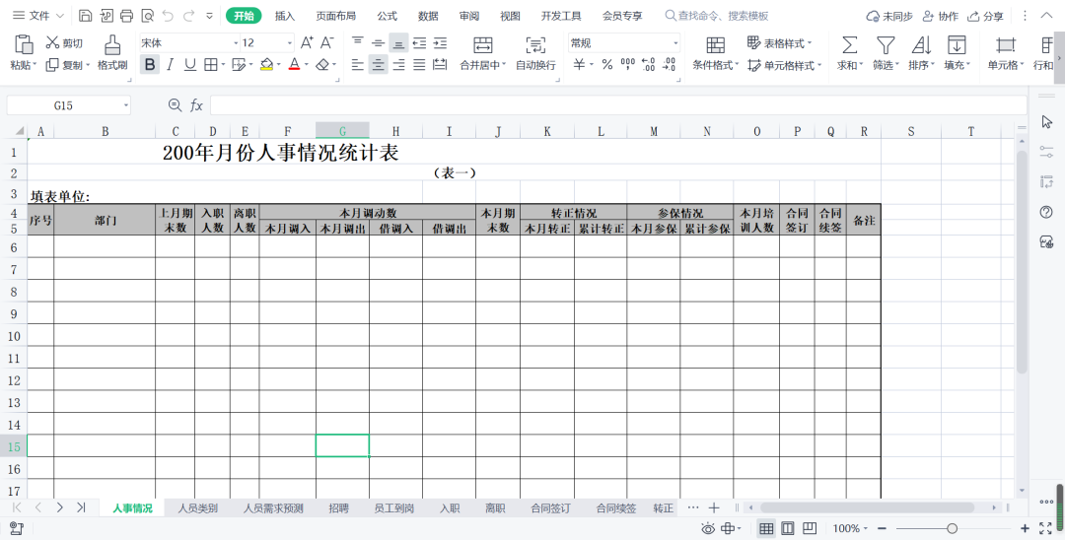
Task: Click the Paste clipboard icon
Action: click(x=24, y=44)
